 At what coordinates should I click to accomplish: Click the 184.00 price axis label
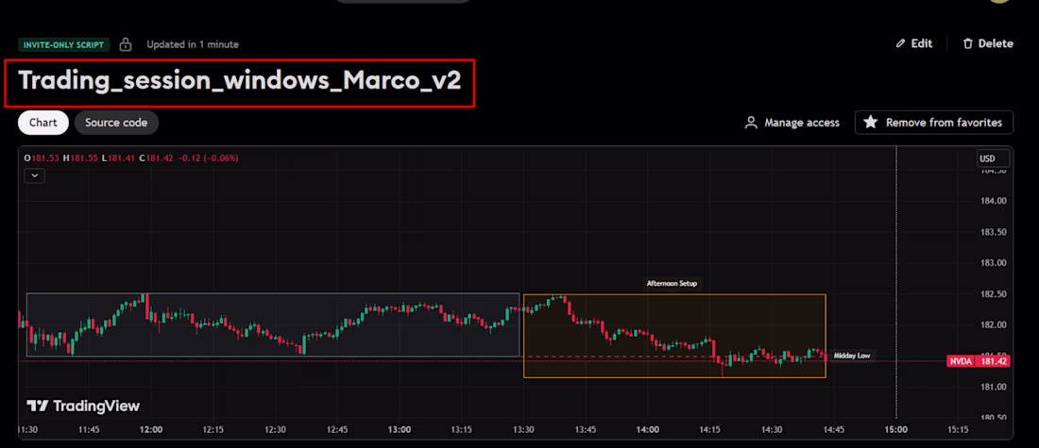click(x=994, y=201)
